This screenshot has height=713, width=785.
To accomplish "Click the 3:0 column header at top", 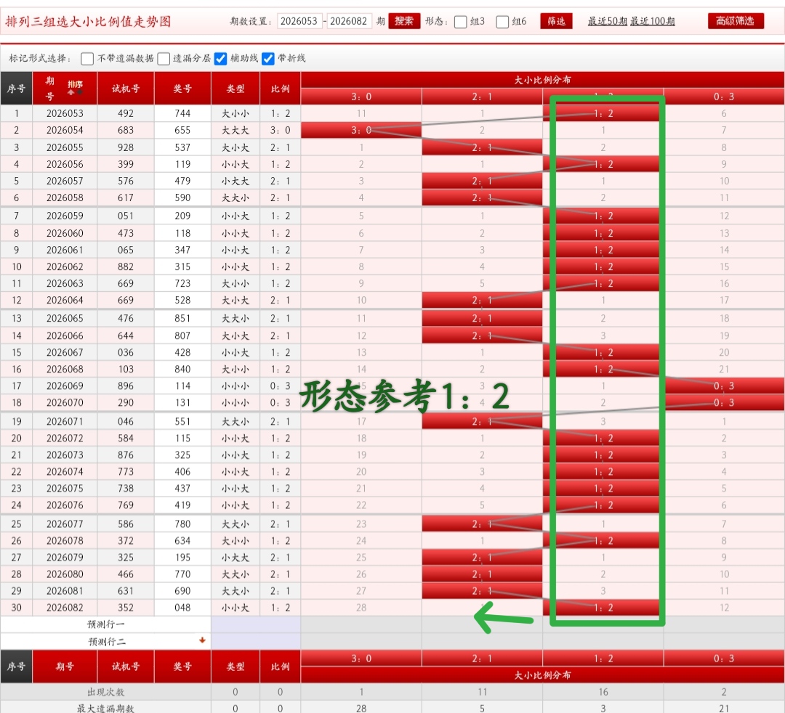I will 361,97.
